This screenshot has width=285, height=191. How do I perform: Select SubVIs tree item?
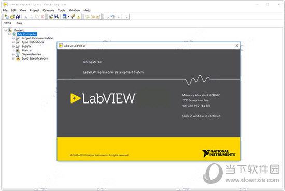click(x=26, y=46)
